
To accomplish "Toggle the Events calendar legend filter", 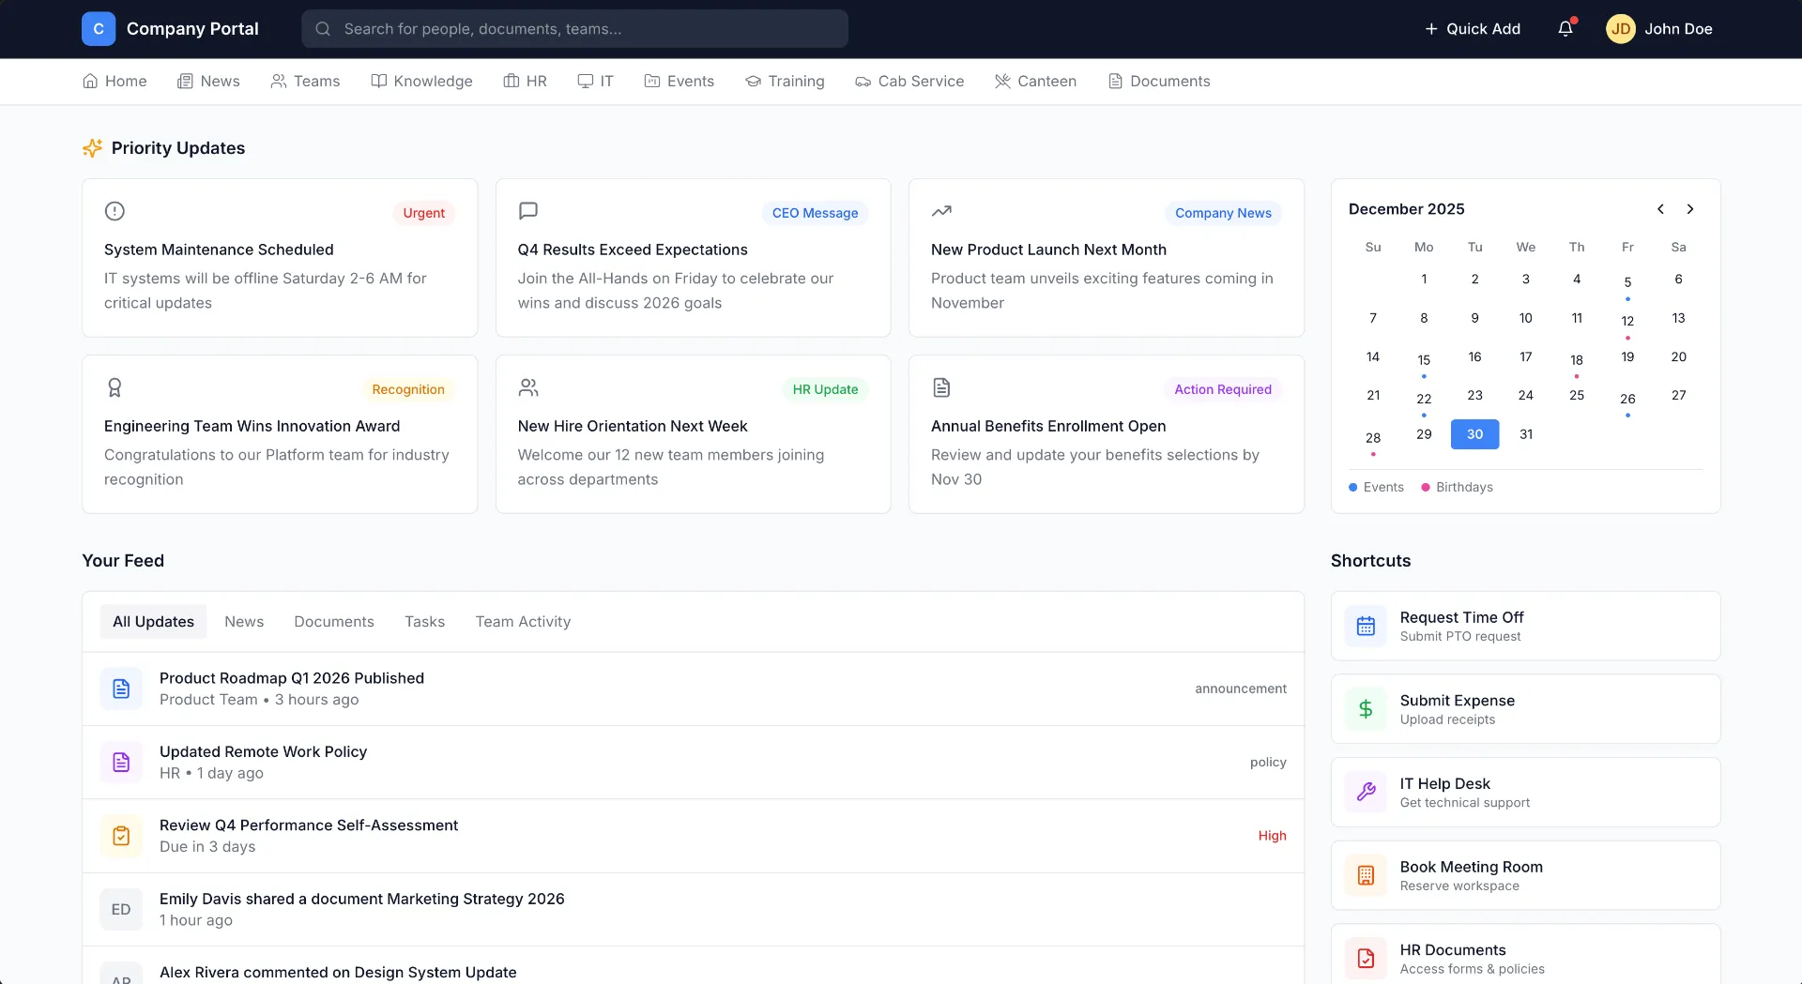I will pos(1376,487).
